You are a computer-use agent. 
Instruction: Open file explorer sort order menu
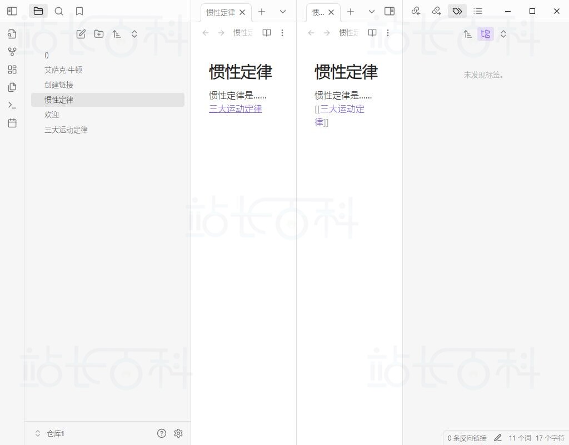117,34
